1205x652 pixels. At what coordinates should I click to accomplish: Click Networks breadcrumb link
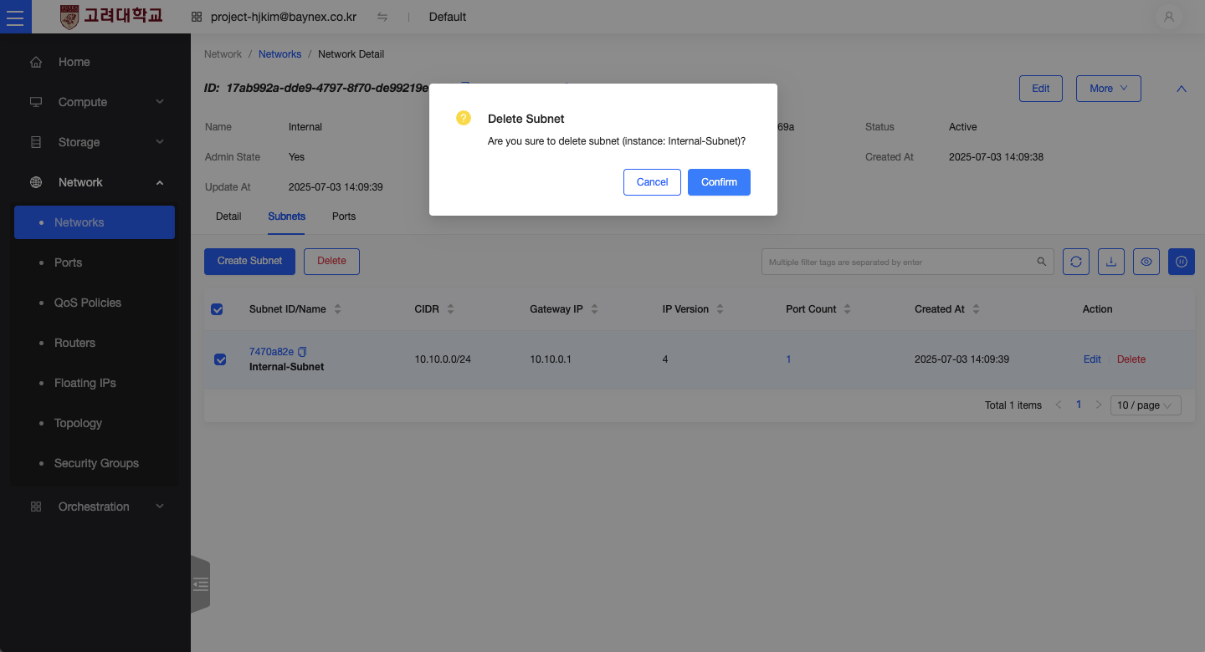279,54
